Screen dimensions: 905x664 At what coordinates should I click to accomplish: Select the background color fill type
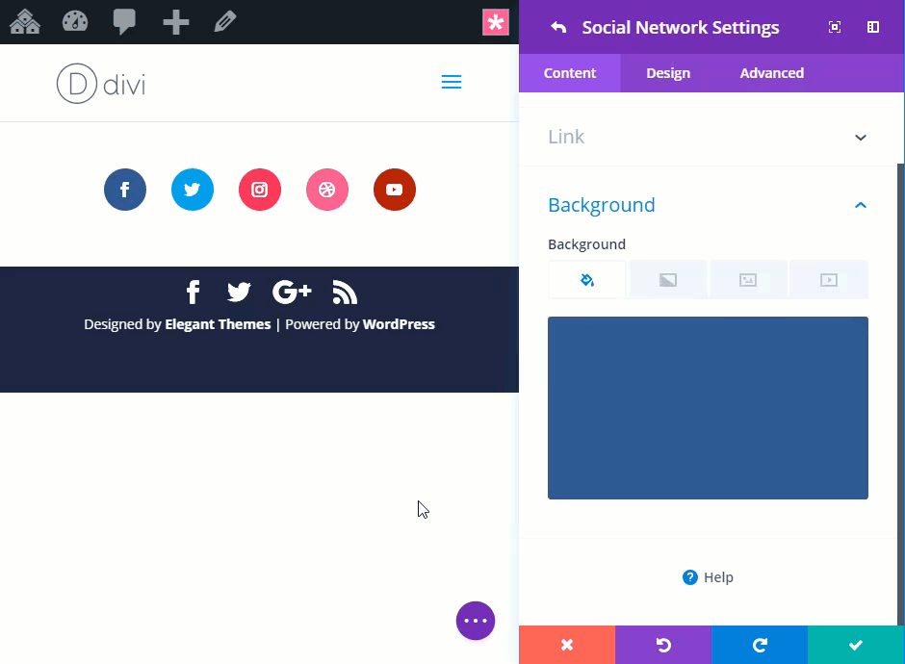587,280
